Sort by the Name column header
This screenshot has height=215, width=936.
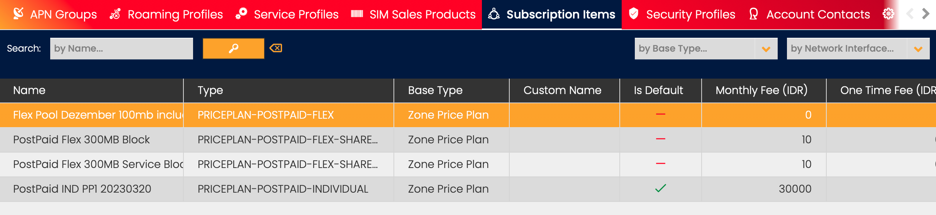[29, 90]
